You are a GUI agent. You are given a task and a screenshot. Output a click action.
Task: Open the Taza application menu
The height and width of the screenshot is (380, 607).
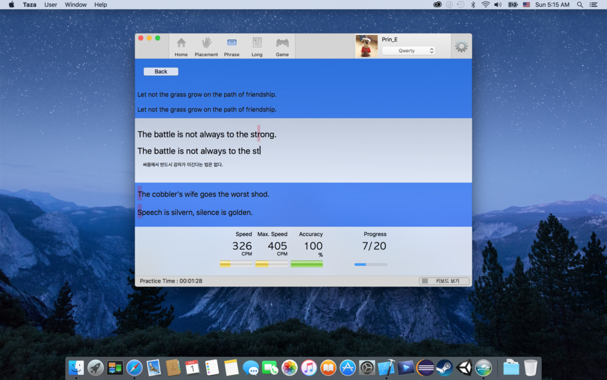(x=30, y=5)
